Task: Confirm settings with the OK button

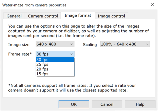Action: 74,104
